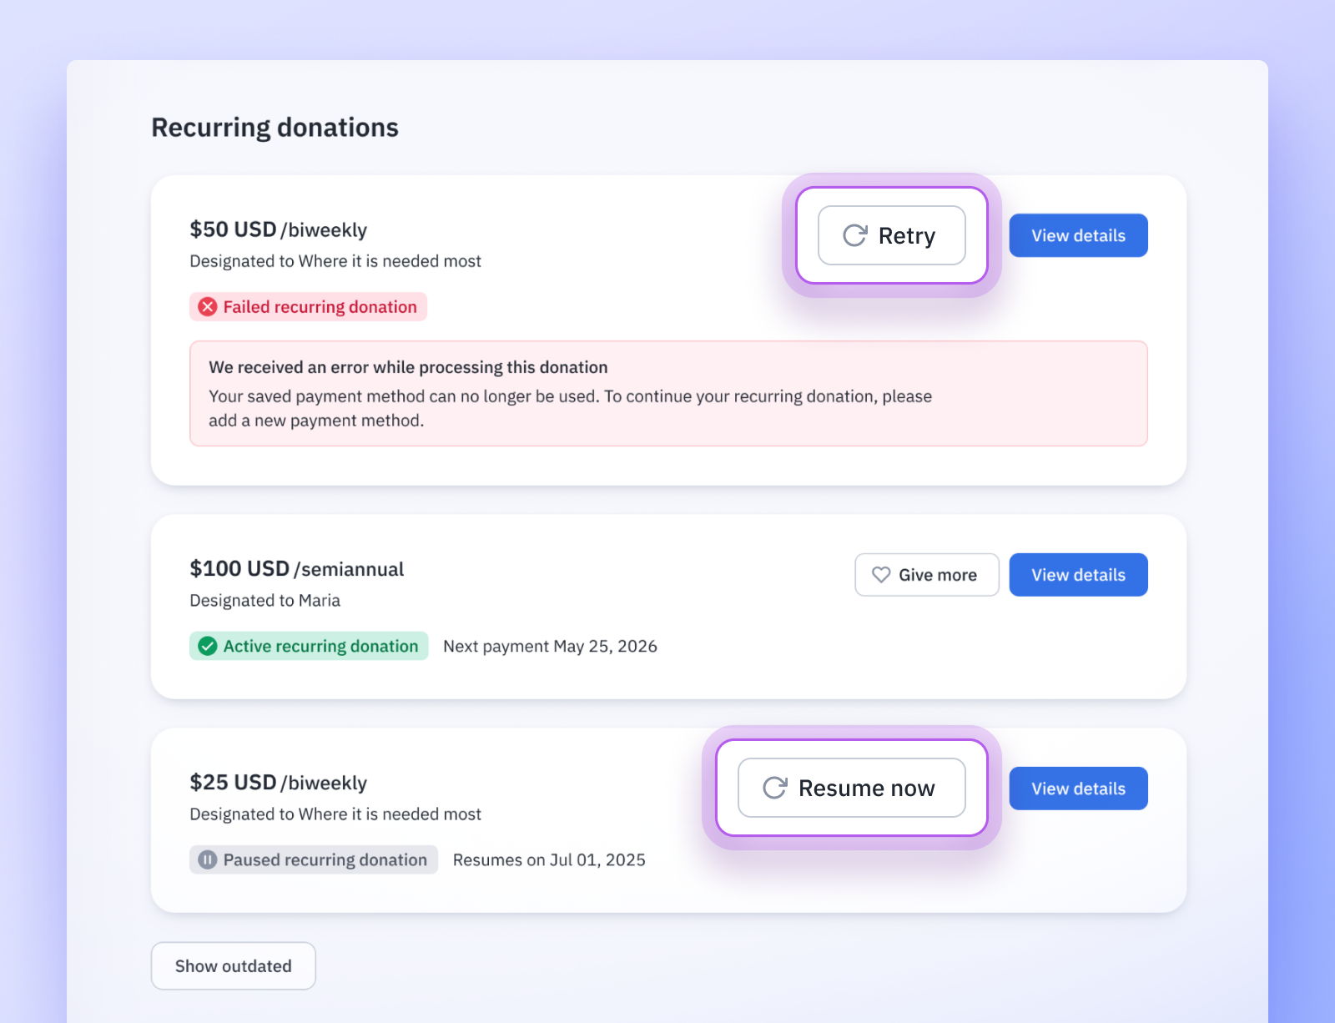Click the Recurring donations heading
The height and width of the screenshot is (1023, 1335).
click(x=275, y=128)
